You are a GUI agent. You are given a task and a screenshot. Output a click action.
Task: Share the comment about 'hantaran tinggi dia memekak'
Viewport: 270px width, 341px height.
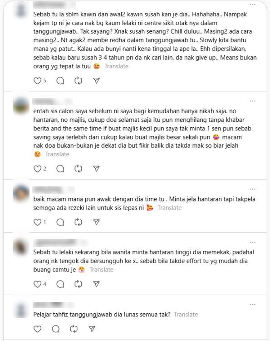click(96, 284)
